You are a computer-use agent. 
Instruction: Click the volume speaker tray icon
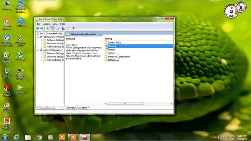click(x=219, y=137)
